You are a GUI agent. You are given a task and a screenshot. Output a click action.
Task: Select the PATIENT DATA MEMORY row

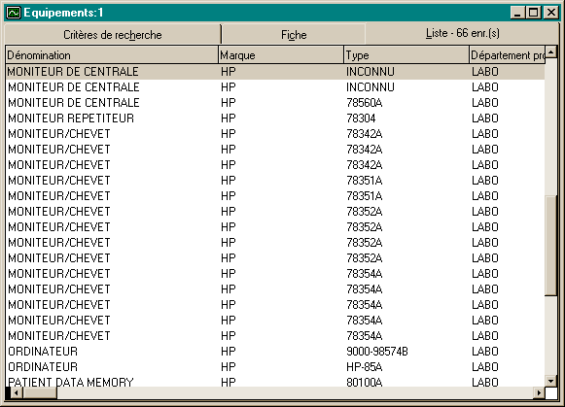coord(275,382)
